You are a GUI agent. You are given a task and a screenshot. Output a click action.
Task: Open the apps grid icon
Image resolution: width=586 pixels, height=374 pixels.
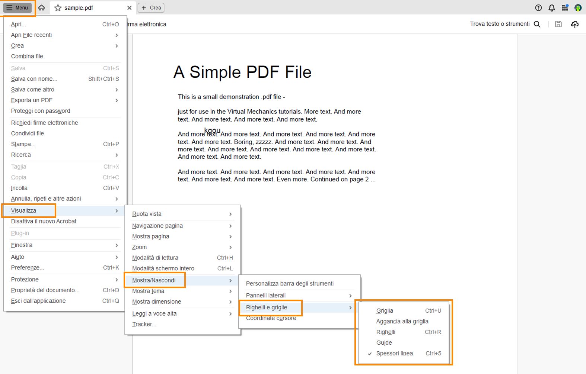(x=565, y=8)
